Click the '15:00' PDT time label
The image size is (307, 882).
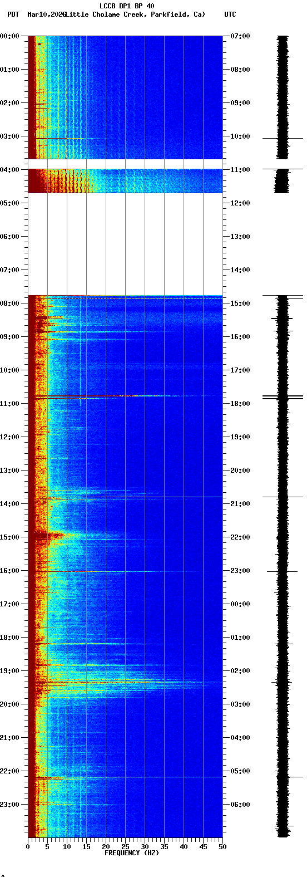9,537
